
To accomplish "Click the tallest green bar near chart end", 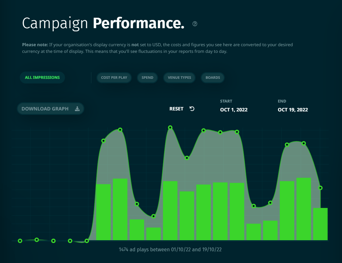I will [304, 209].
